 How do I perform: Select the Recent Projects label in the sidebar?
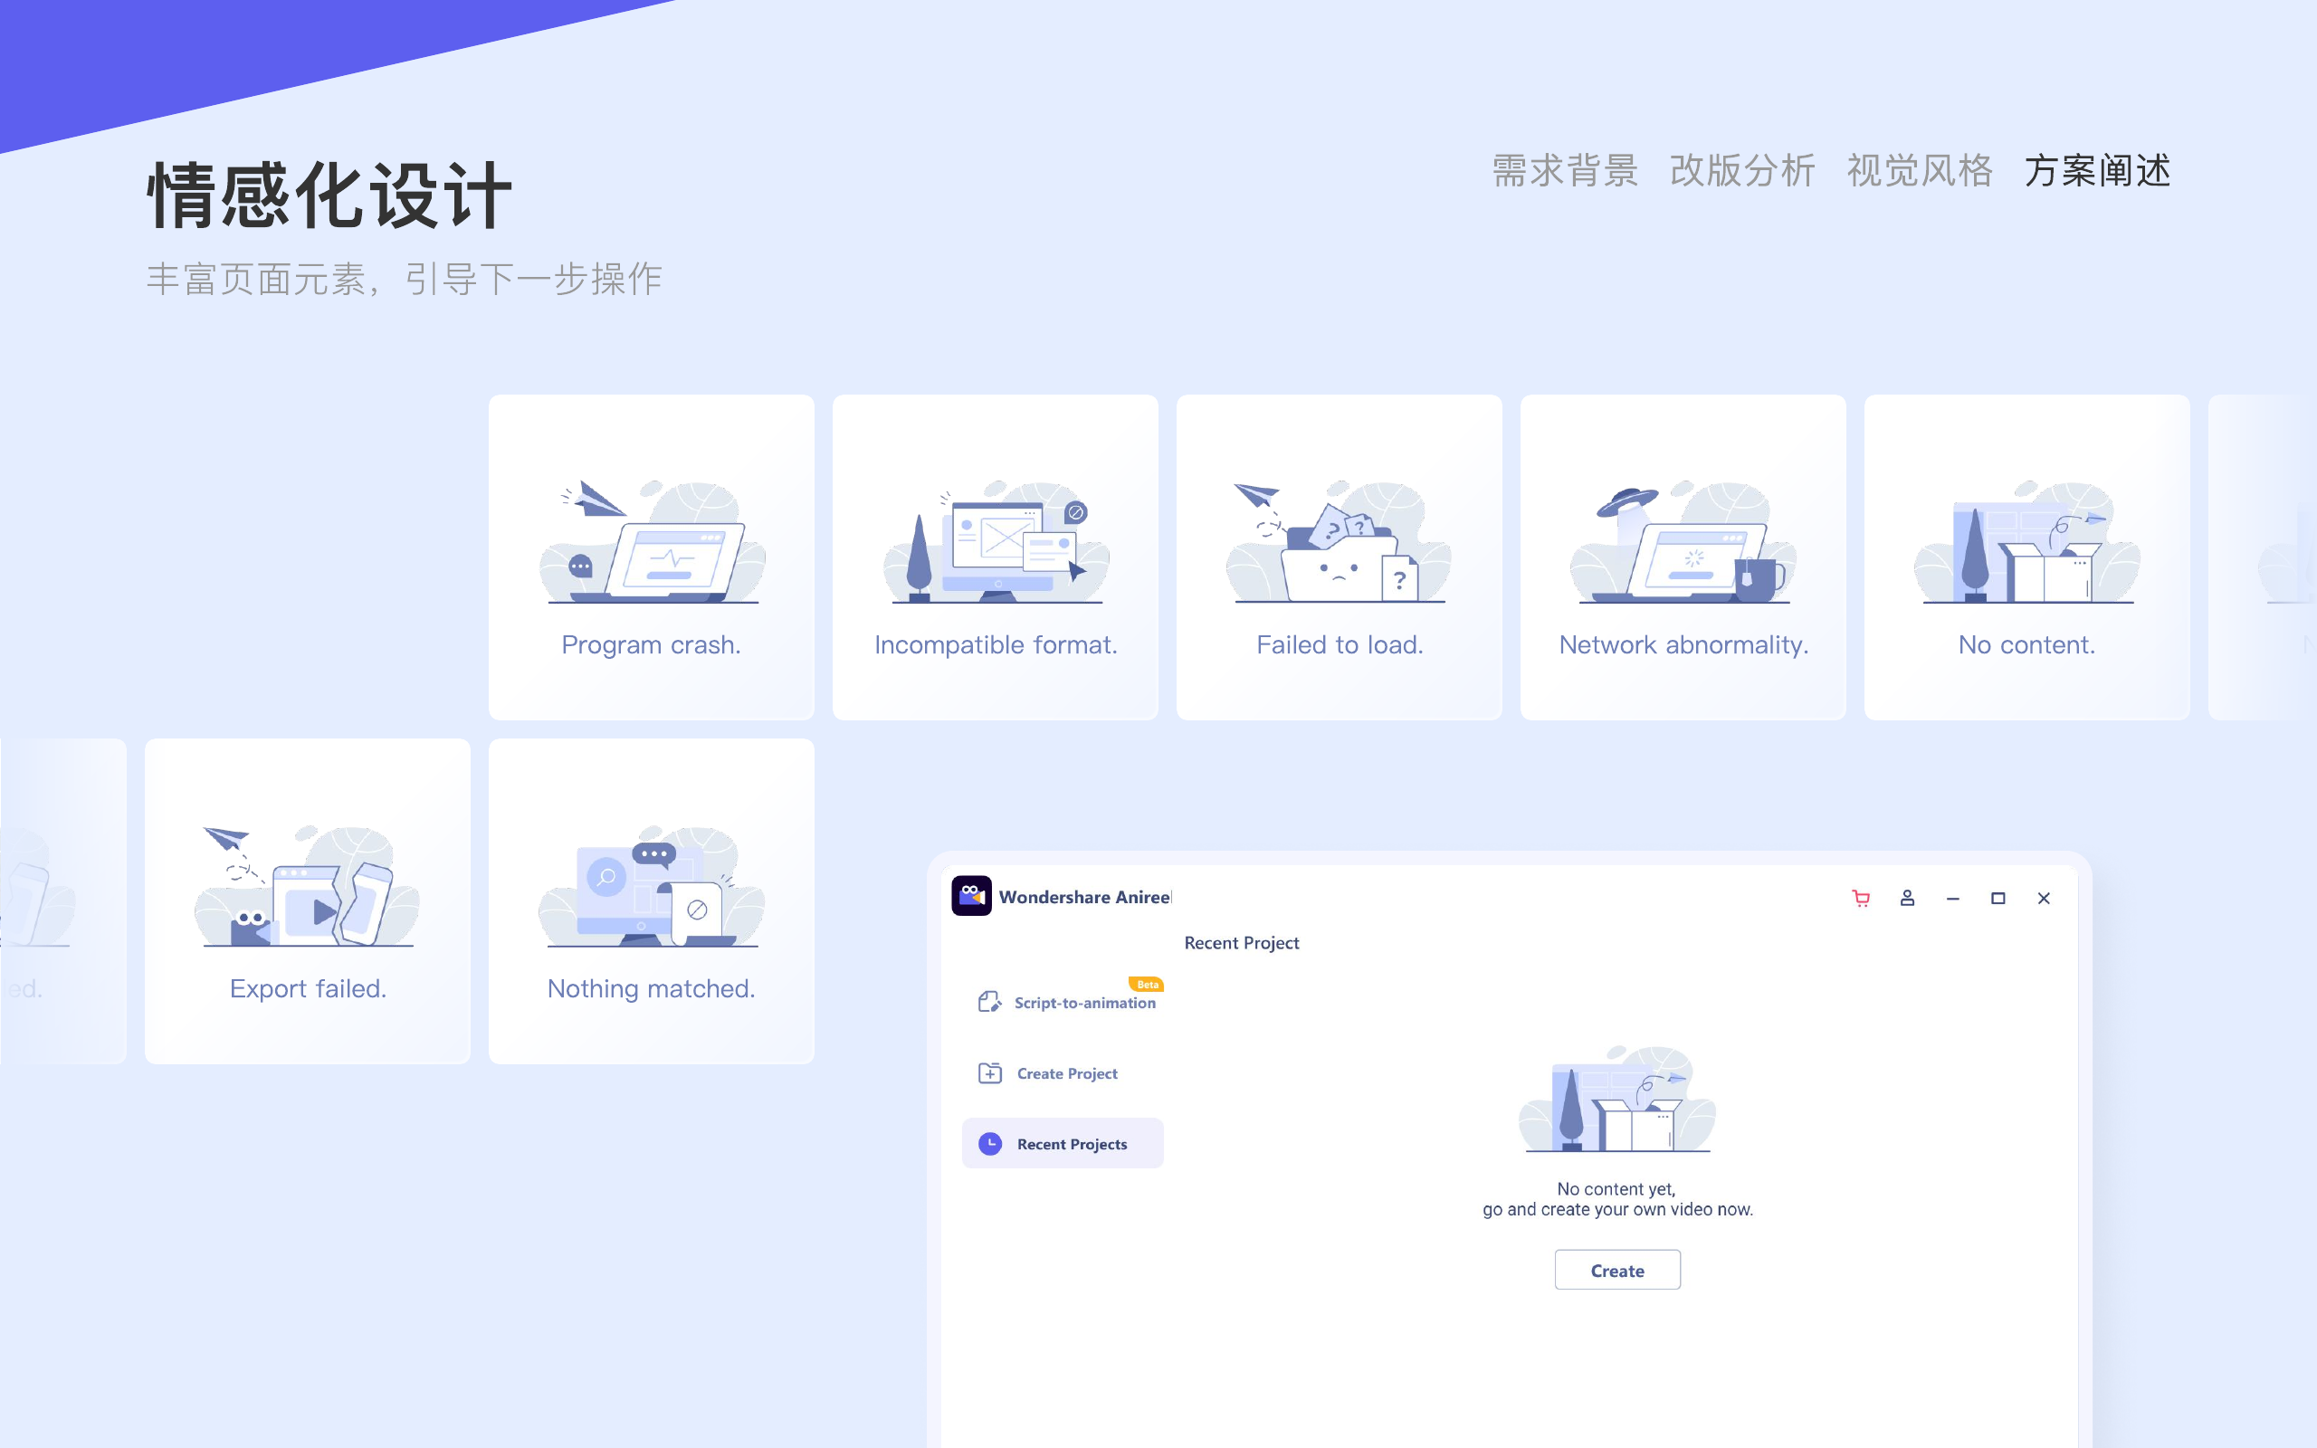click(1072, 1145)
